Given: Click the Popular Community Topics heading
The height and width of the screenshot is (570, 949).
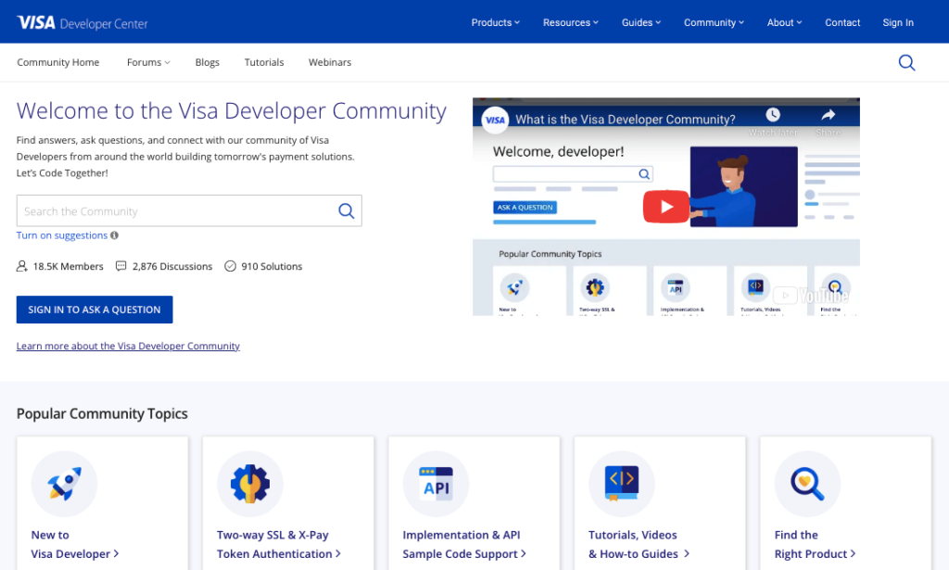Looking at the screenshot, I should pyautogui.click(x=102, y=414).
